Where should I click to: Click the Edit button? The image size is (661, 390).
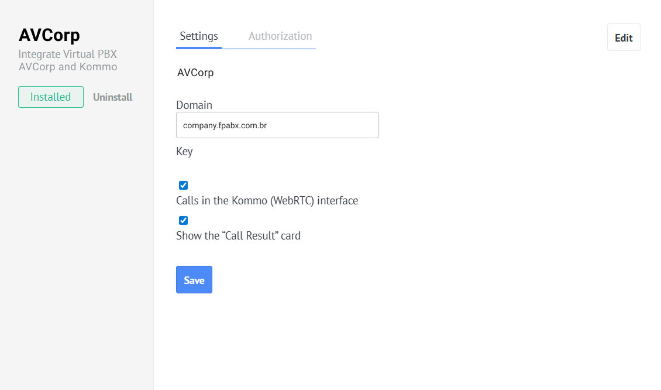coord(624,37)
